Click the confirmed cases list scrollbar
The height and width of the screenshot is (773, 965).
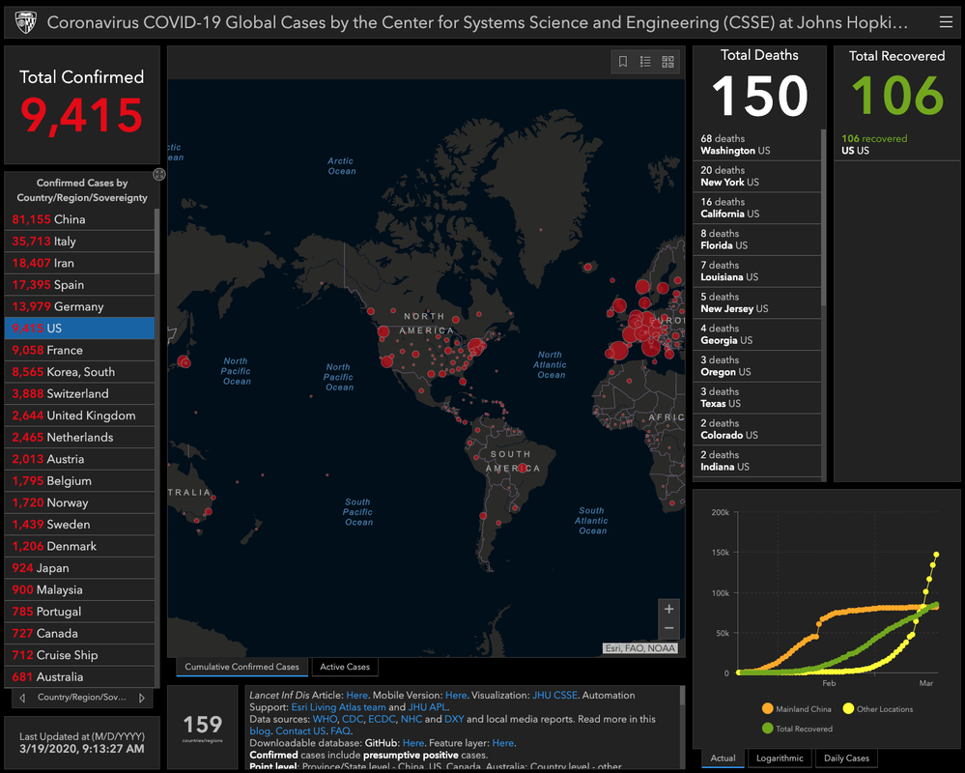coord(156,242)
